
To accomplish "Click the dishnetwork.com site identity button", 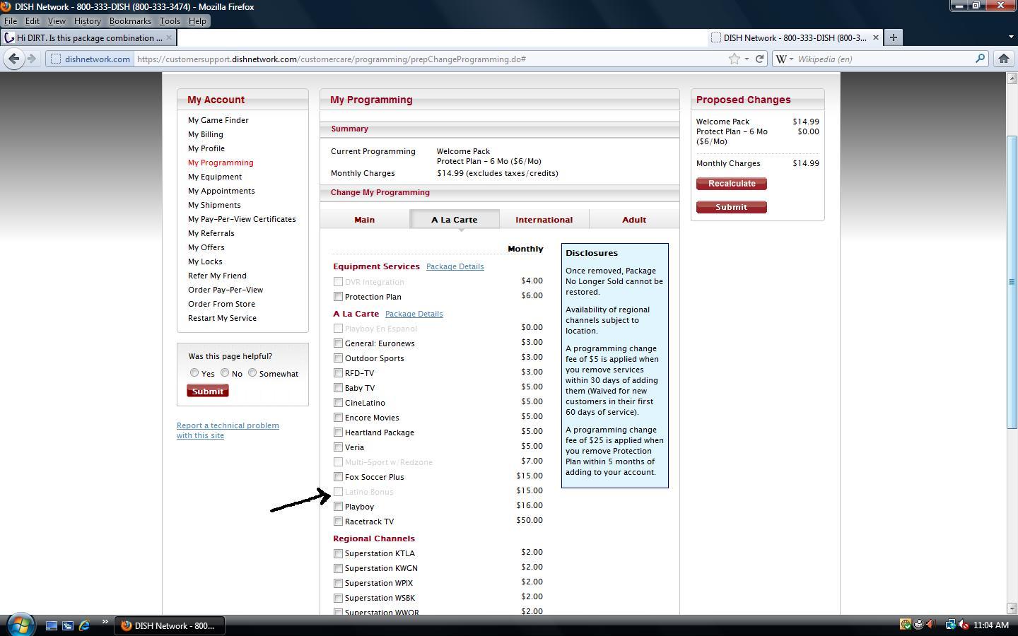I will (x=90, y=59).
